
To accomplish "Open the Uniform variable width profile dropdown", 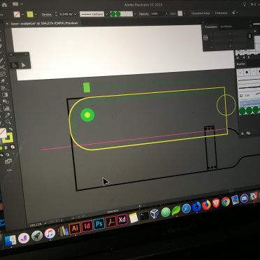I will click(x=106, y=14).
